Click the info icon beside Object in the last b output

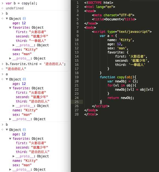[24, 130]
